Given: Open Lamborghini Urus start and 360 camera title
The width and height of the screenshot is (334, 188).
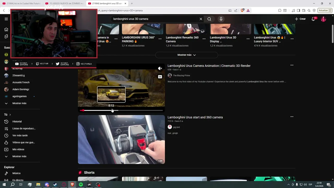Looking at the screenshot, I should click(195, 117).
